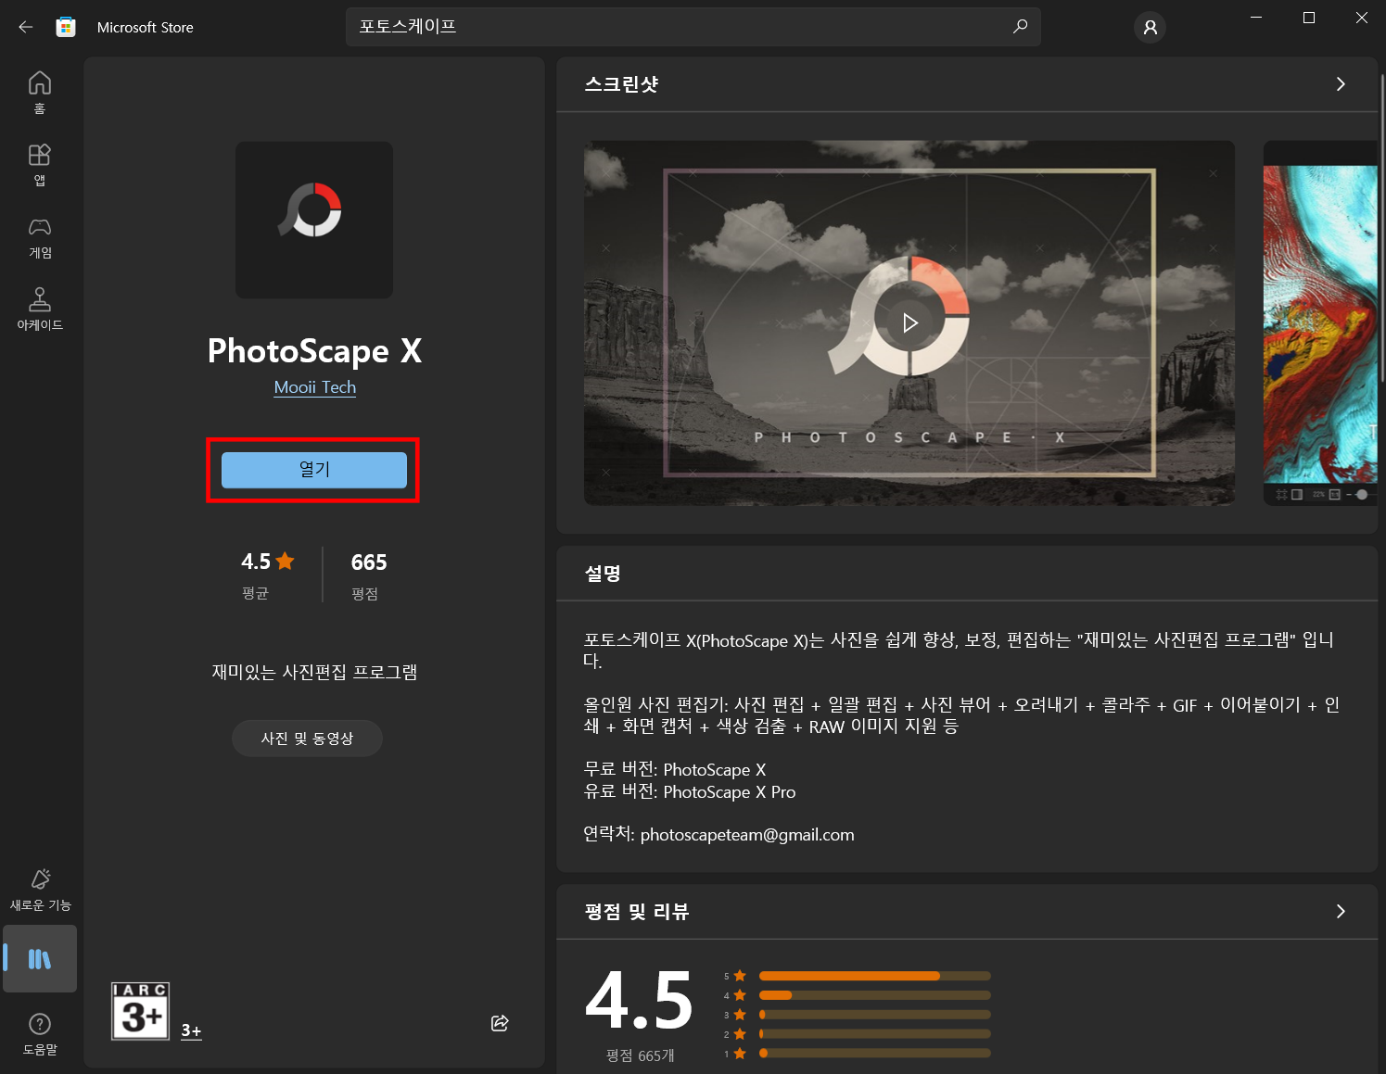Screen dimensions: 1386x1074
Task: Open the Mooii Tech publisher link
Action: pos(315,387)
